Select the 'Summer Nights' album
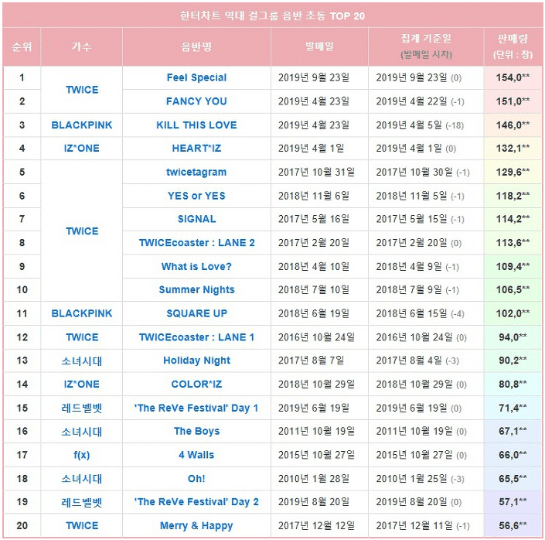This screenshot has width=545, height=540. (x=196, y=289)
